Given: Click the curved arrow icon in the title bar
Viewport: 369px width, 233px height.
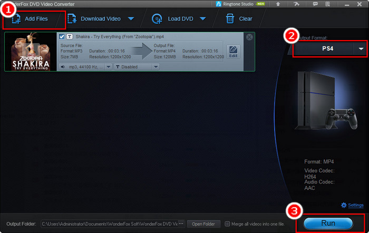Looking at the screenshot, I should 296,4.
